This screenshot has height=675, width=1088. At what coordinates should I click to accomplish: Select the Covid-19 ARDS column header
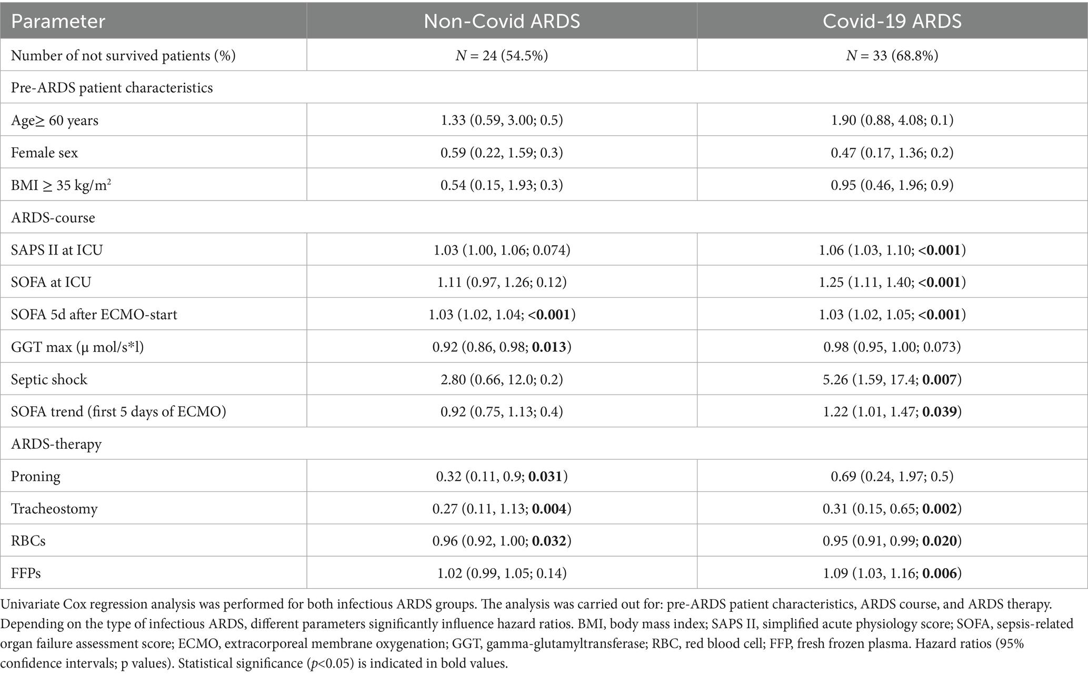point(892,22)
